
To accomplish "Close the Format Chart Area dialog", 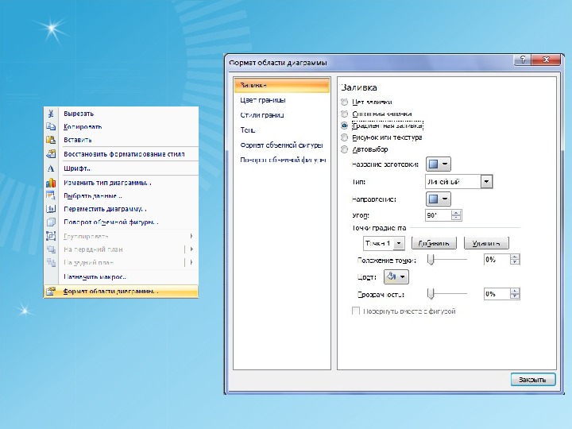I will 546,60.
